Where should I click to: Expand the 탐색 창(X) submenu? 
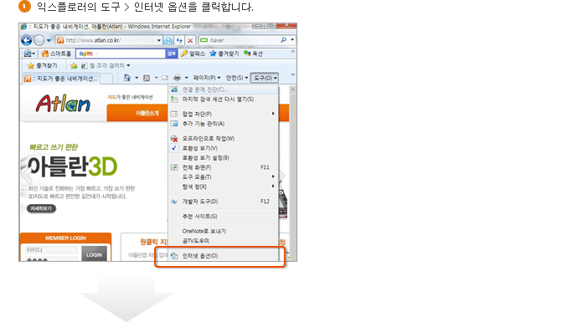tap(223, 187)
